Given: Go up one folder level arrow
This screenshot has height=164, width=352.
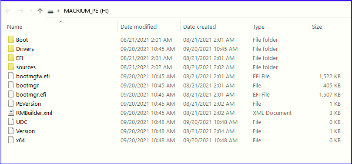Looking at the screenshot, I should [40, 11].
